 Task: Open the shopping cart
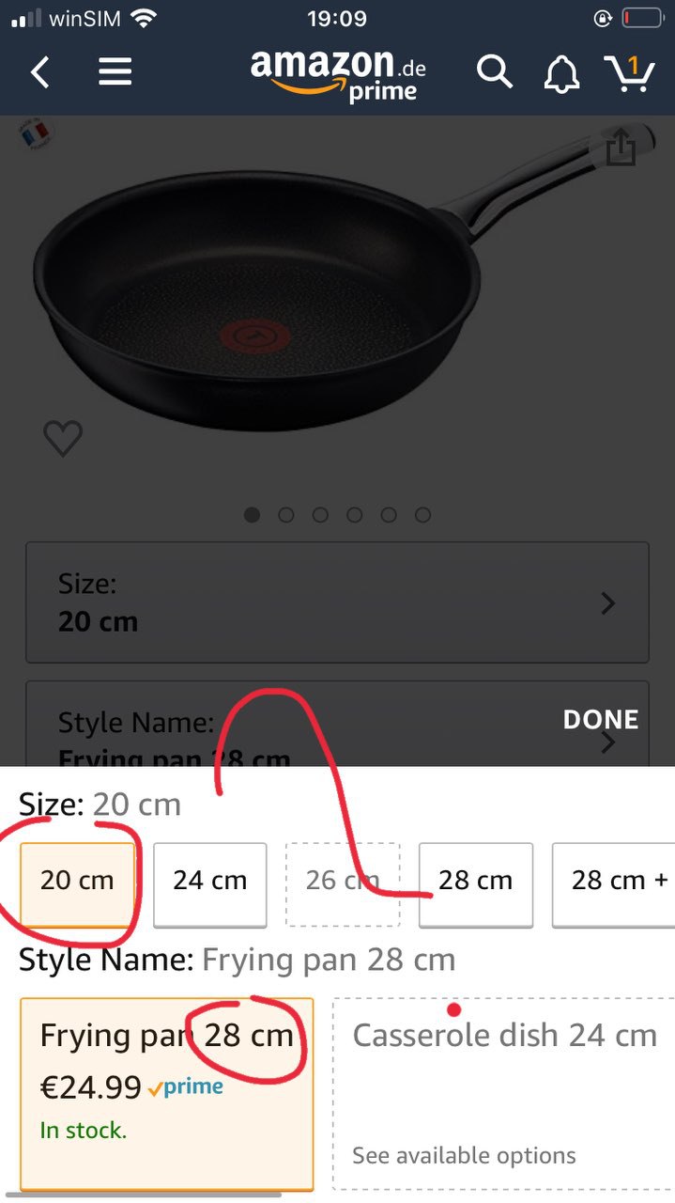click(629, 72)
